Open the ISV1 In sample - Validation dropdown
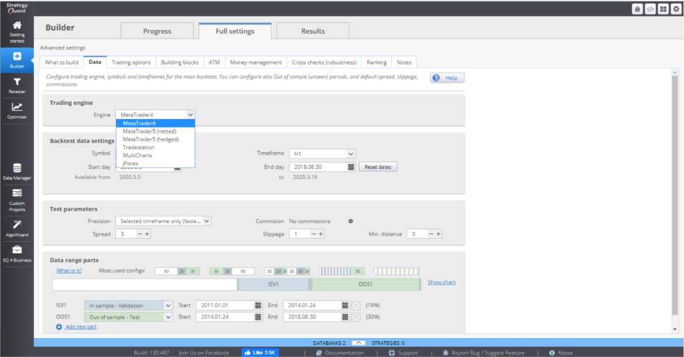The height and width of the screenshot is (357, 684). point(128,305)
